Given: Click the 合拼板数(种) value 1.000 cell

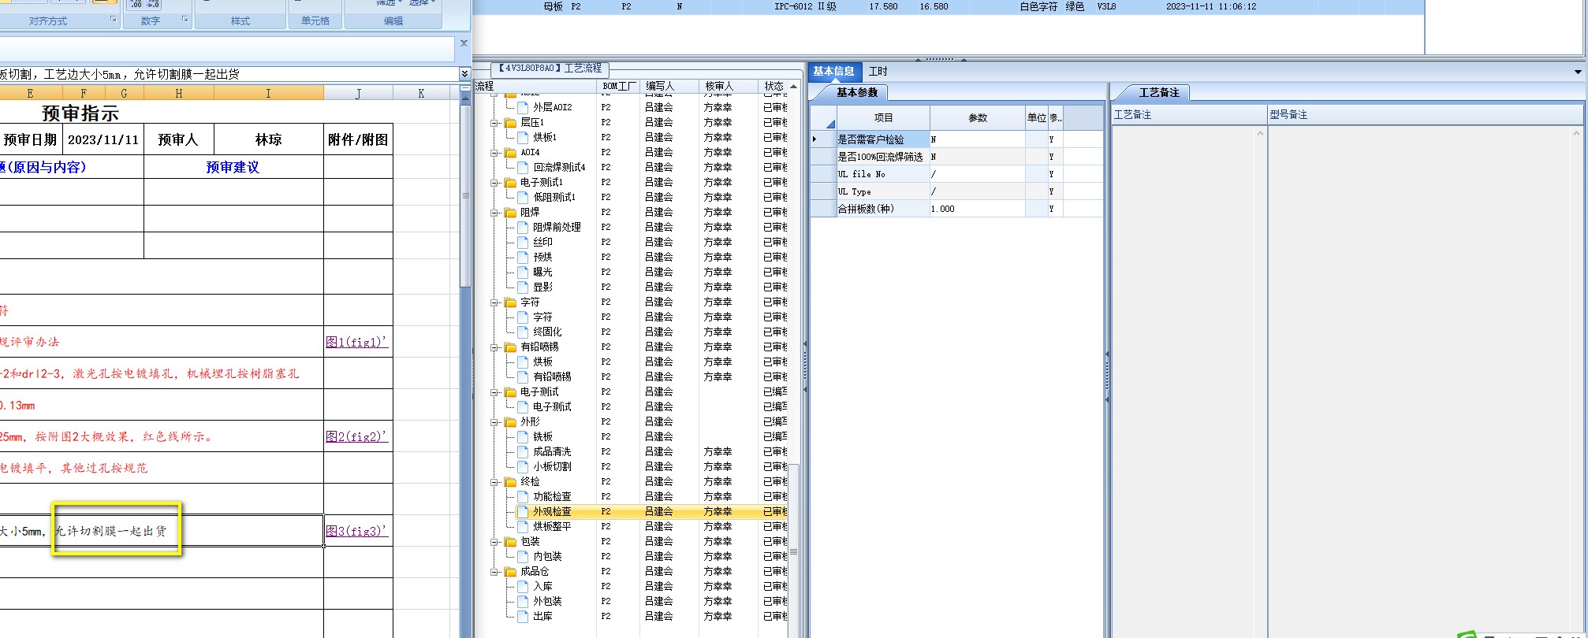Looking at the screenshot, I should pos(977,209).
